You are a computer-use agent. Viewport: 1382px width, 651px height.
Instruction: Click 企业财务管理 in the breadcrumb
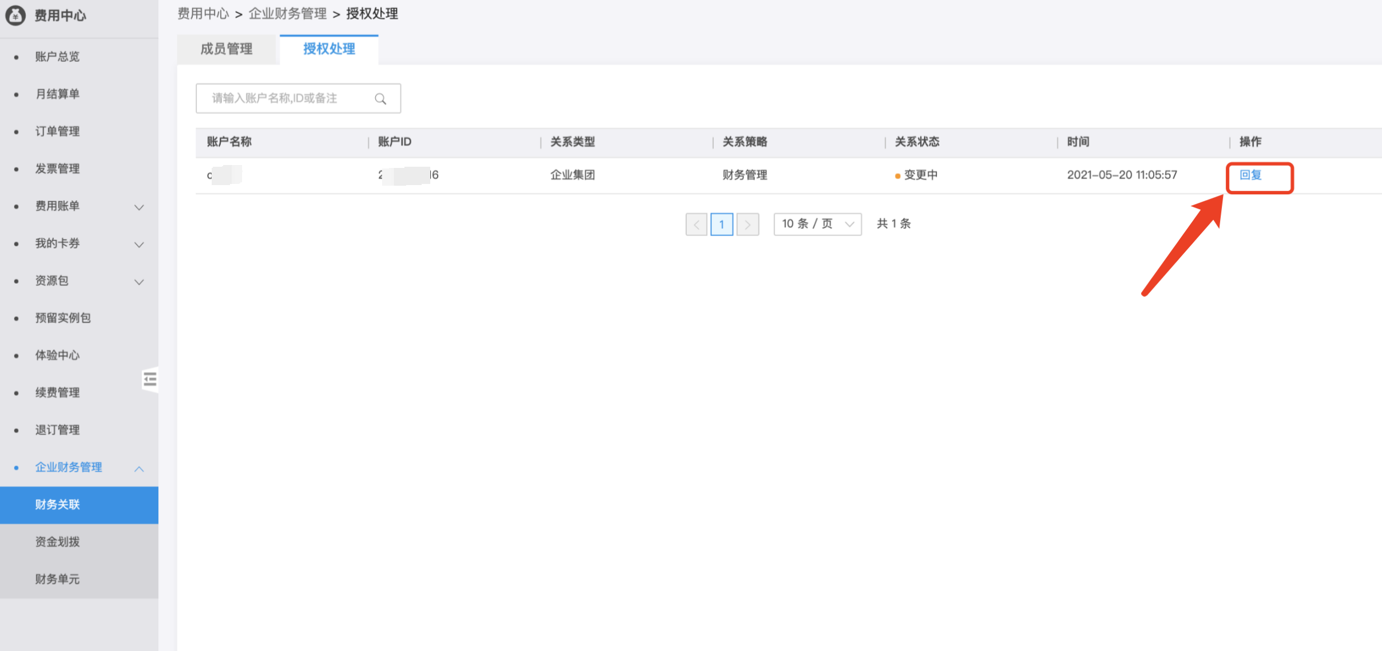click(287, 14)
